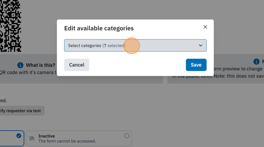
Task: Click the (7 selected) count text
Action: point(114,45)
